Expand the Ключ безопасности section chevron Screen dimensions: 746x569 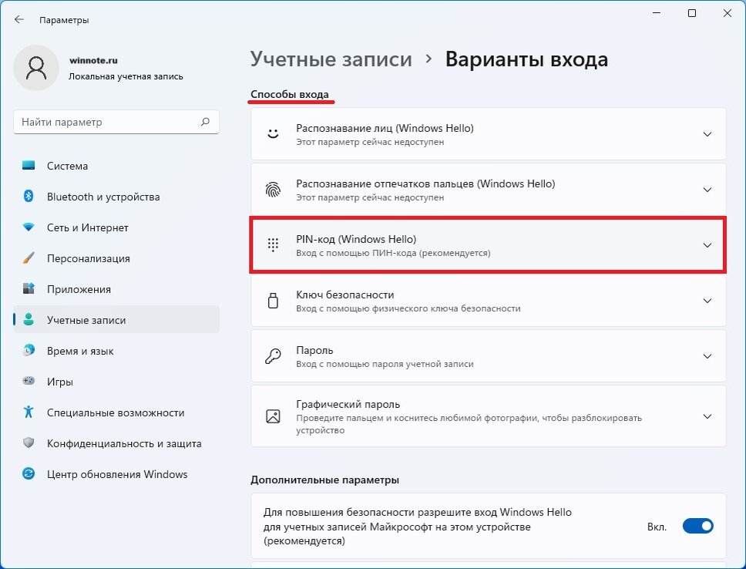(707, 301)
